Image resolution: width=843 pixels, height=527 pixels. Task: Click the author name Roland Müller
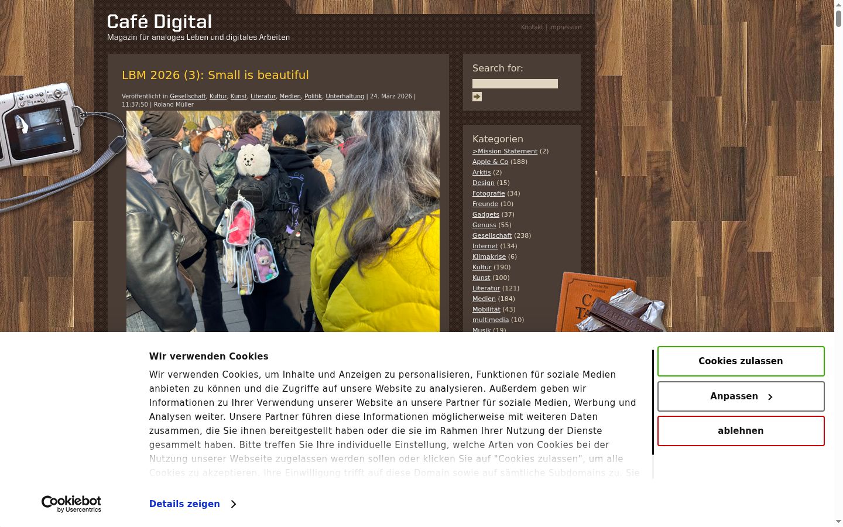click(173, 104)
